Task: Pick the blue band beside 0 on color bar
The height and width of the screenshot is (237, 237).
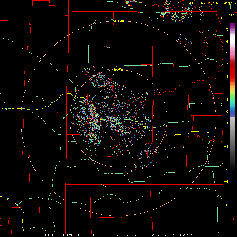Action: pyautogui.click(x=233, y=112)
